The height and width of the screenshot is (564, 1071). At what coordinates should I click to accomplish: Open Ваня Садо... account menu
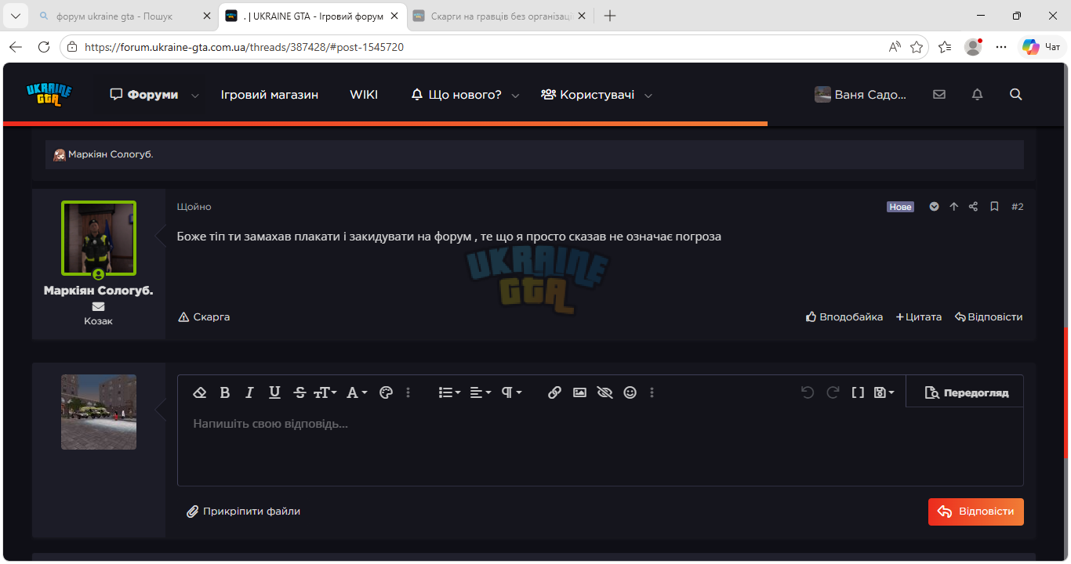point(860,95)
